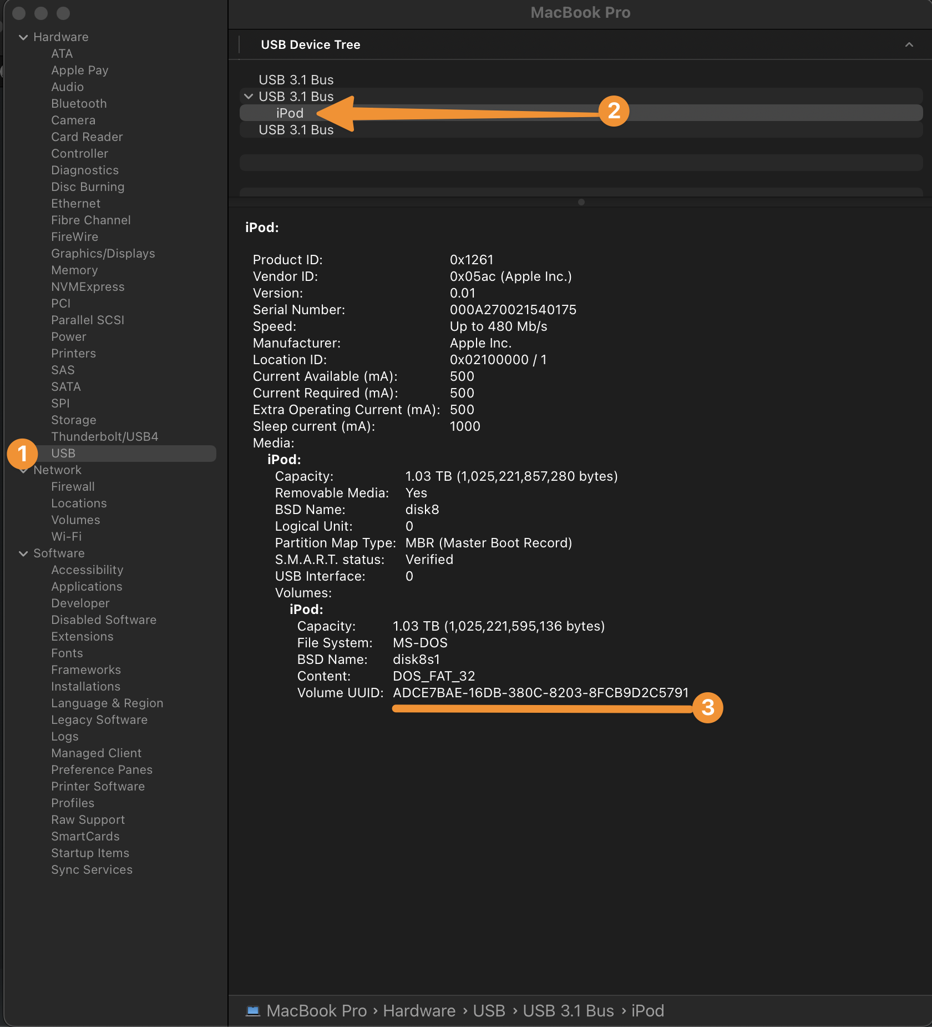Select the last USB 3.1 Bus row
Screen dimensions: 932x1027
(x=581, y=130)
